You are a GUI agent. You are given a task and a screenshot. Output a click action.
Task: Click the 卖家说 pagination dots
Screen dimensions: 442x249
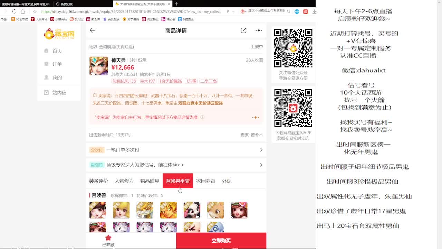click(256, 118)
